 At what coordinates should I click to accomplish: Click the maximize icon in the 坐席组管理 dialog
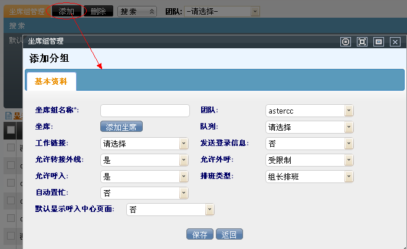coord(362,42)
